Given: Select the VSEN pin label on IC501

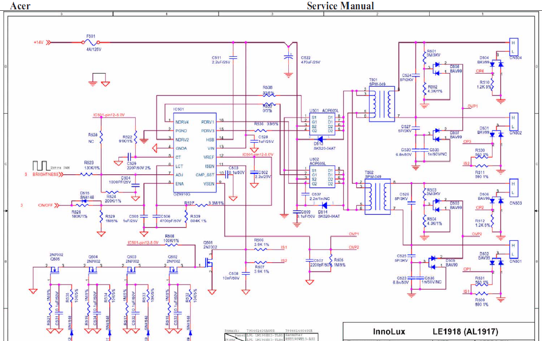Looking at the screenshot, I should (x=209, y=184).
